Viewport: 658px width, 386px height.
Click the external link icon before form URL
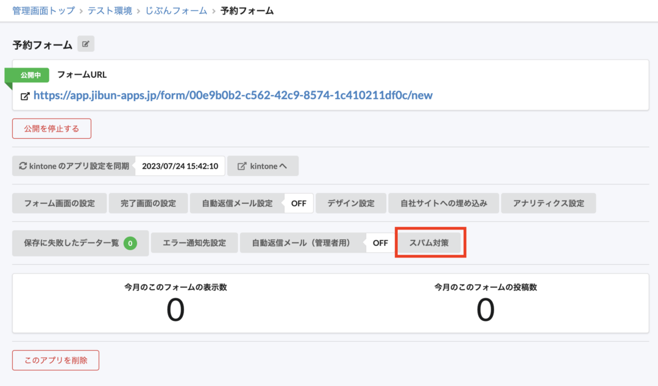pyautogui.click(x=25, y=96)
